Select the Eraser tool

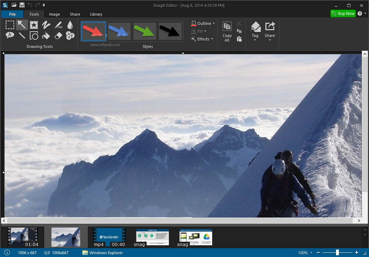(x=58, y=36)
